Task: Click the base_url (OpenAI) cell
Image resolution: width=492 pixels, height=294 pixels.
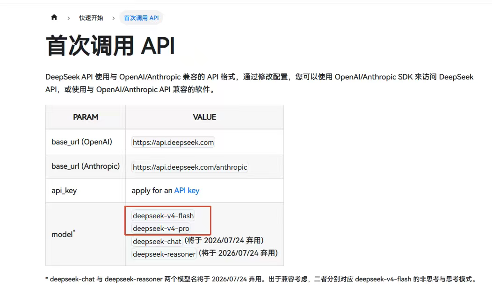Action: point(86,142)
